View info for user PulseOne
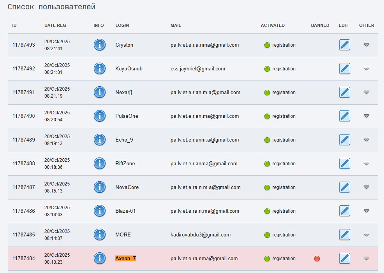Viewport: 384px width, 273px height. click(x=100, y=116)
